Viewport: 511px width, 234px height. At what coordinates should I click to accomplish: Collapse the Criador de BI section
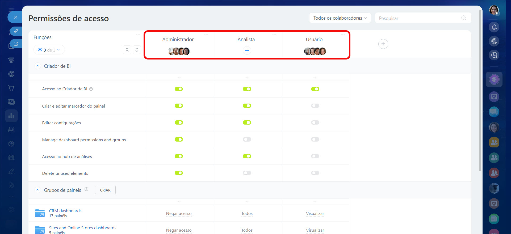[x=37, y=66]
